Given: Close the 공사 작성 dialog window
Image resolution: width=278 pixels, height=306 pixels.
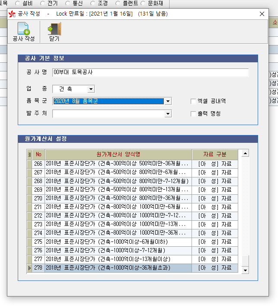Looking at the screenshot, I should click(261, 14).
